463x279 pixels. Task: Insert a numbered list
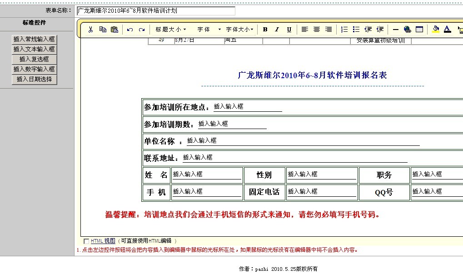[344, 30]
